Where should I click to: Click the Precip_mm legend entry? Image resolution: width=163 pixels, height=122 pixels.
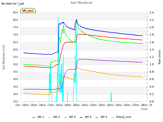pyautogui.click(x=121, y=117)
